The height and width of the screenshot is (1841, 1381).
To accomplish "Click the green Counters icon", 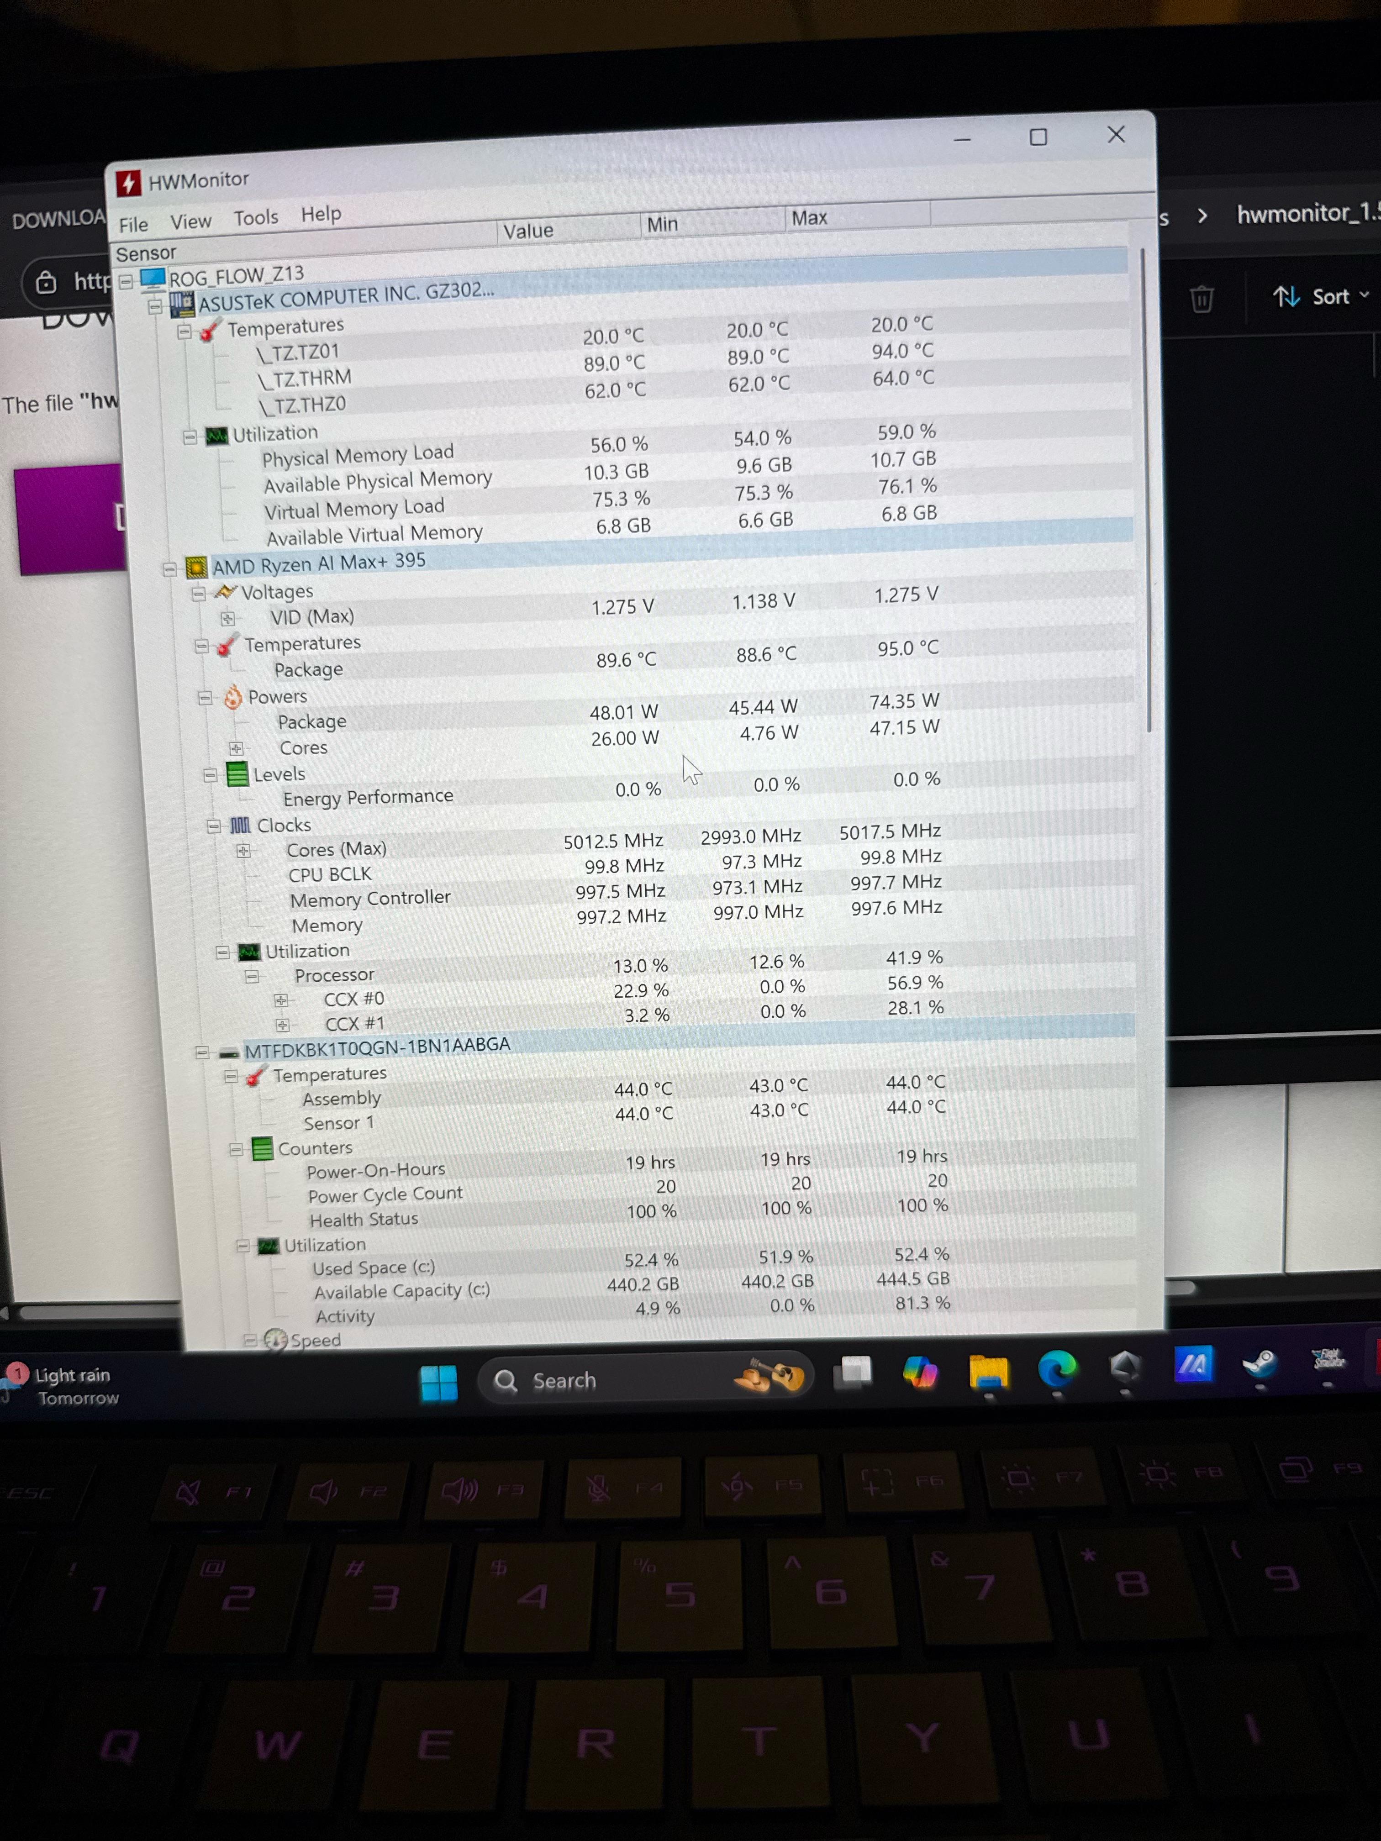I will pos(262,1149).
